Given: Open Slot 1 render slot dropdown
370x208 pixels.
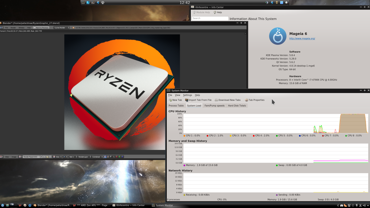Looking at the screenshot, I should coord(73,157).
